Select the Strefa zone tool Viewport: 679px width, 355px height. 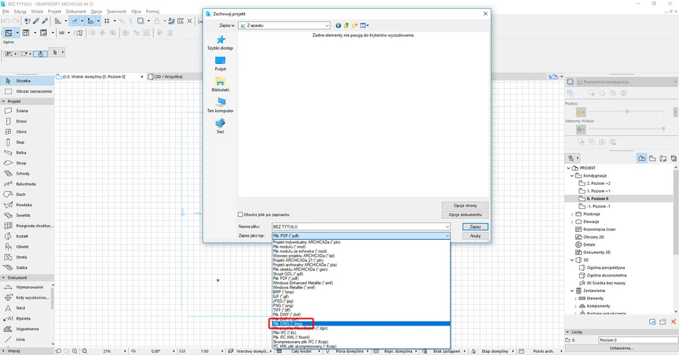(27, 257)
